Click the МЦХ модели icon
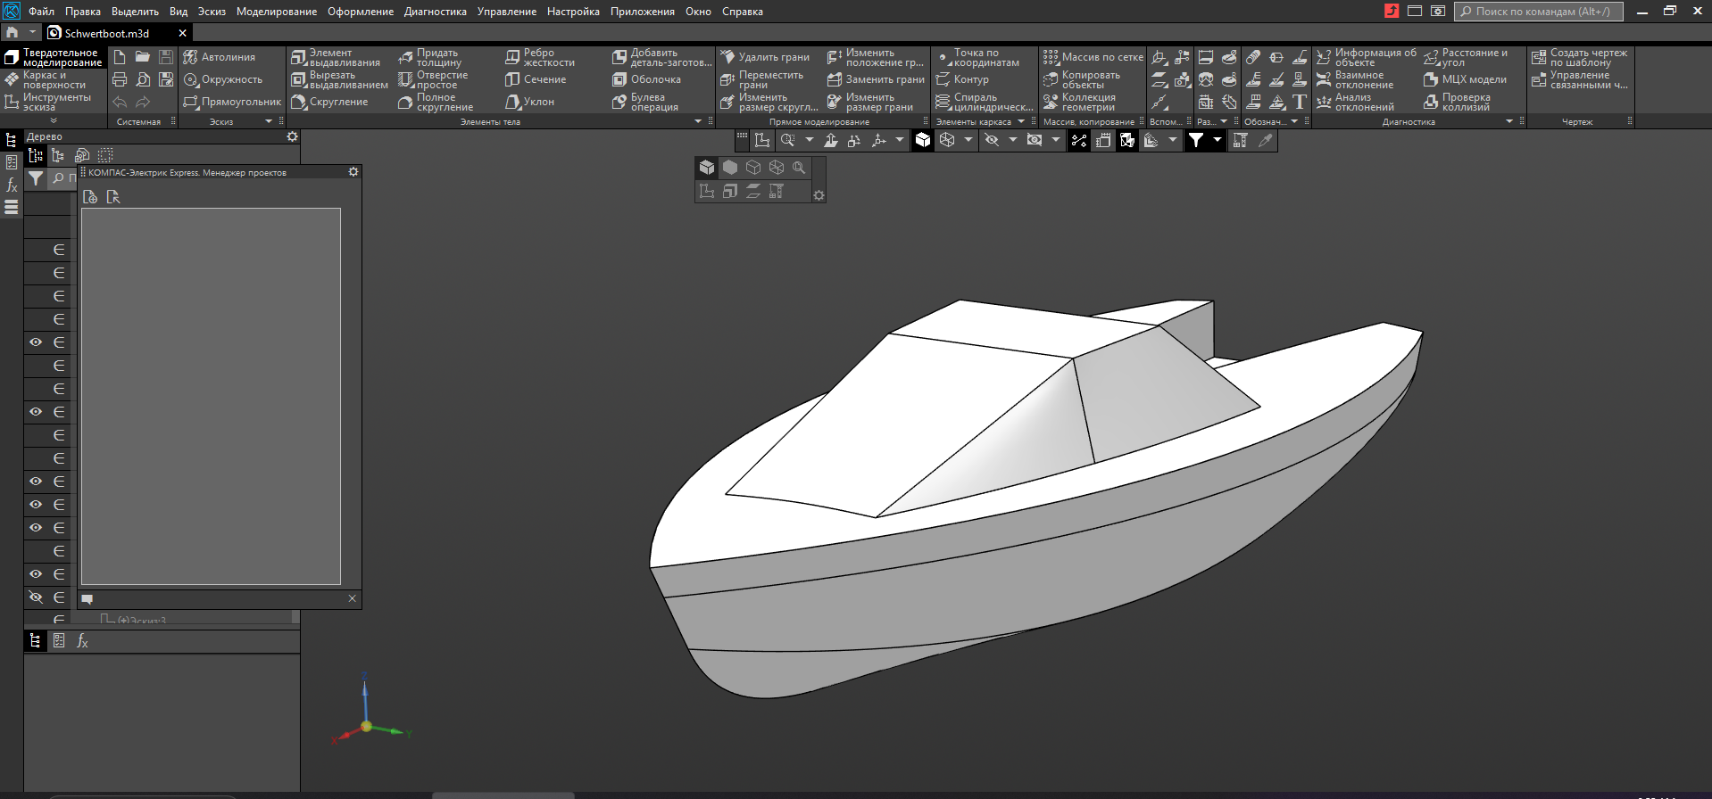Viewport: 1712px width, 799px height. pyautogui.click(x=1465, y=79)
